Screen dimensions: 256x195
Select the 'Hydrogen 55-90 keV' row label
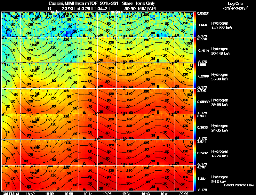click(x=220, y=77)
